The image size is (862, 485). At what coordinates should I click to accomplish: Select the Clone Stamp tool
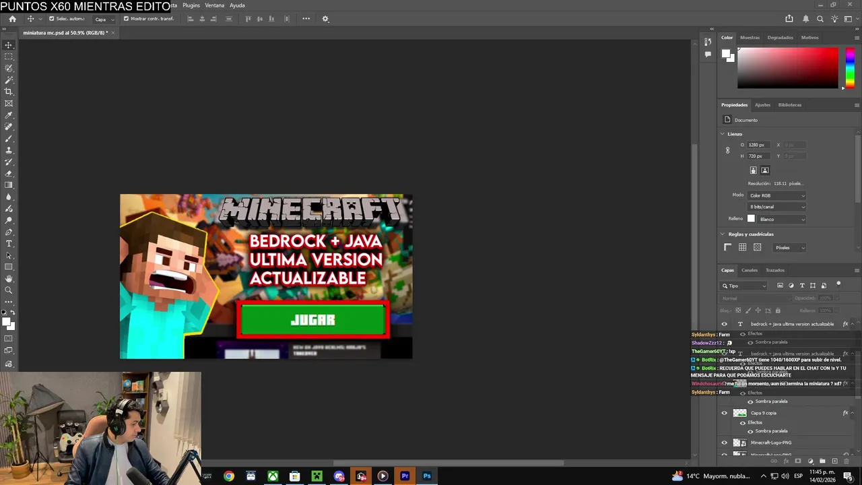pos(9,150)
